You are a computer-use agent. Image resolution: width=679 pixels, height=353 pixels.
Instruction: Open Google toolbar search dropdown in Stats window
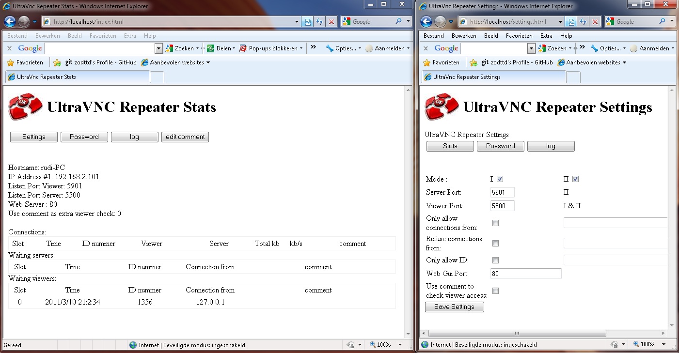click(x=158, y=48)
